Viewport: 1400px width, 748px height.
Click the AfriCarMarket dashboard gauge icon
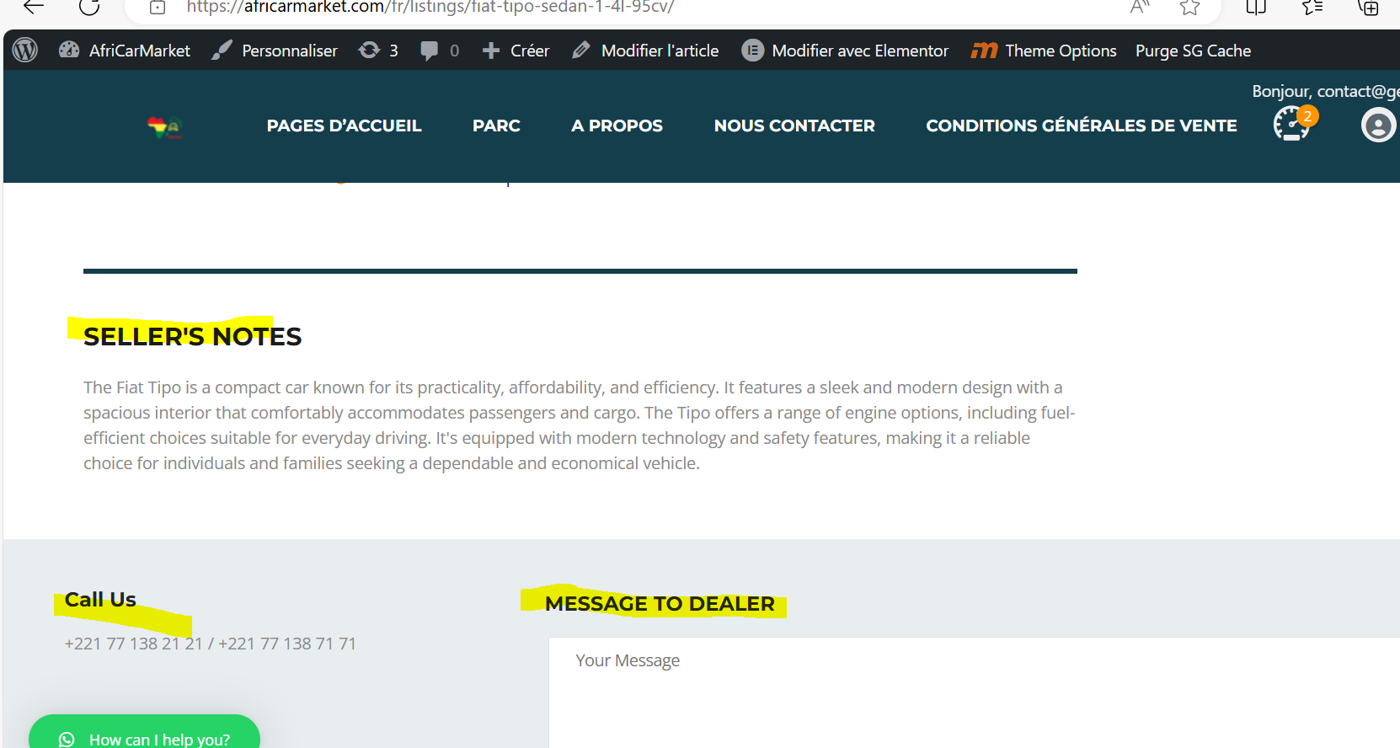coord(69,51)
